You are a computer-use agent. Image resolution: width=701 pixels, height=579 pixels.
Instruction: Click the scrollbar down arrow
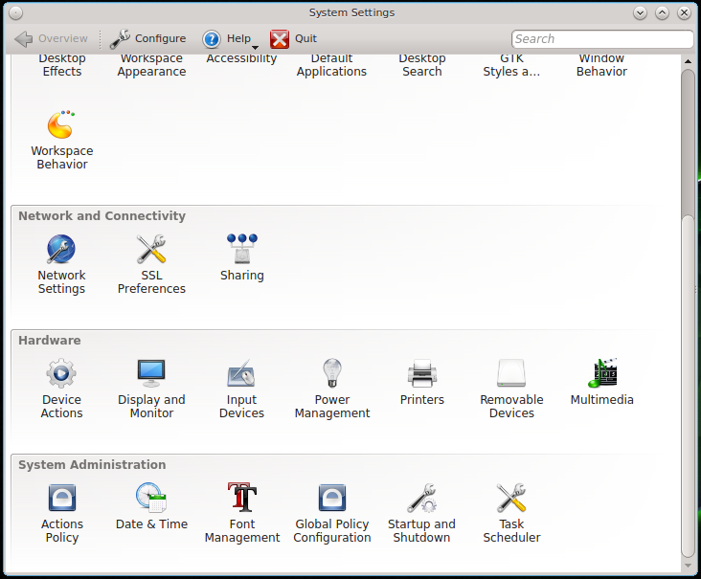[688, 566]
